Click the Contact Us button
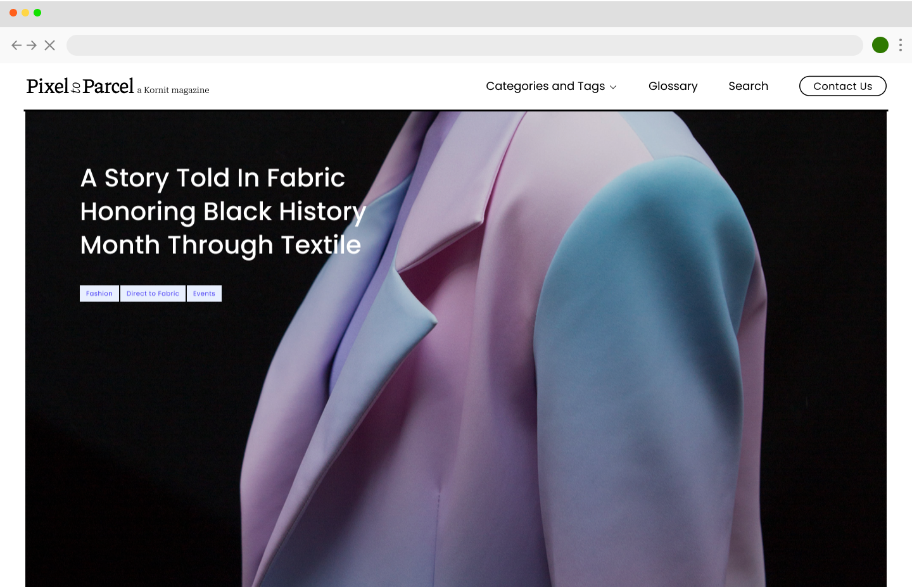Image resolution: width=912 pixels, height=587 pixels. point(842,86)
